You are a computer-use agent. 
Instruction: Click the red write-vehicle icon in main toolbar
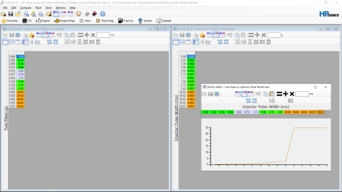click(x=95, y=14)
